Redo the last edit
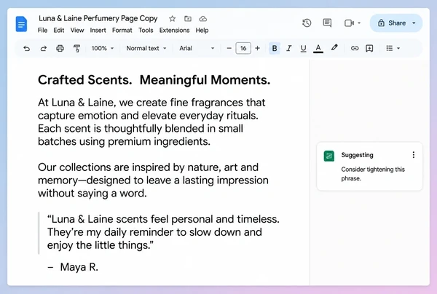 tap(43, 49)
